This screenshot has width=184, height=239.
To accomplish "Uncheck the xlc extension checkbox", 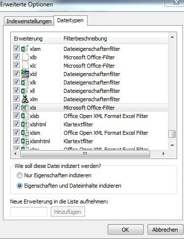I will point(16,65).
